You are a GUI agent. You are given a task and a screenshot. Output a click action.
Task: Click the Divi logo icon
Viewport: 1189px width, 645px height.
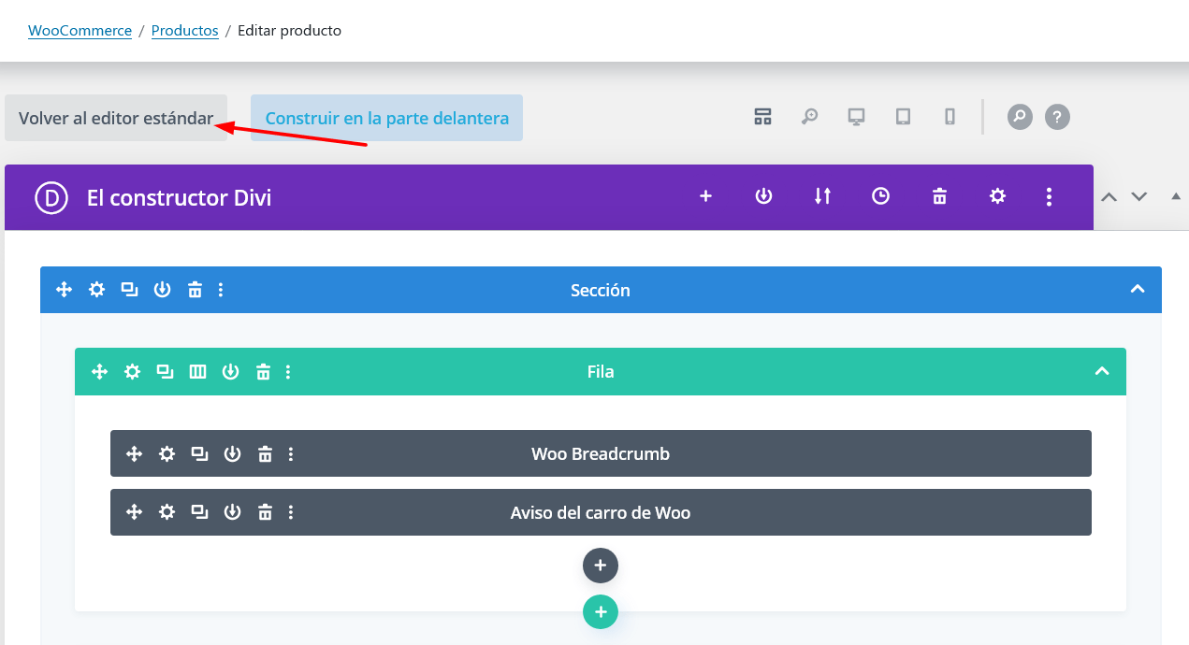[x=51, y=197]
